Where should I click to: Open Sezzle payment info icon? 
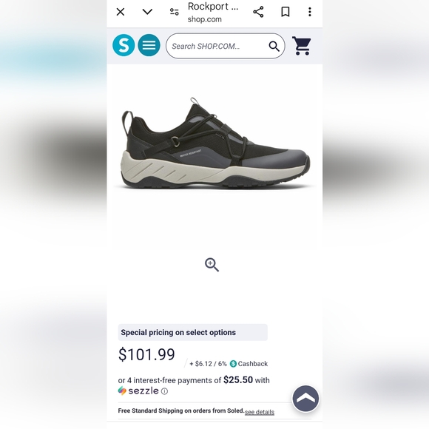[164, 391]
